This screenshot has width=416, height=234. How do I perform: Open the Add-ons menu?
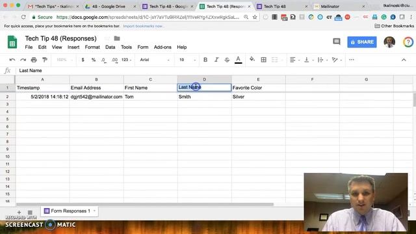162,47
